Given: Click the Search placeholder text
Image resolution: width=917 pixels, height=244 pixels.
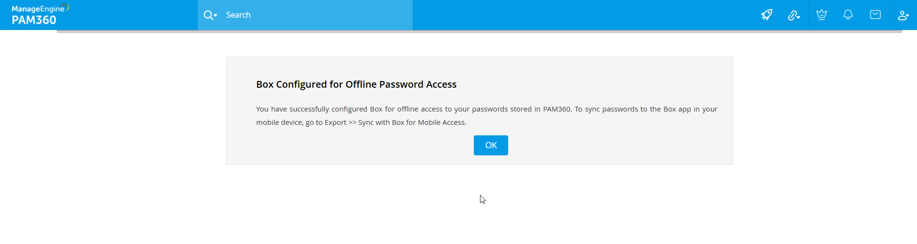Looking at the screenshot, I should 238,15.
